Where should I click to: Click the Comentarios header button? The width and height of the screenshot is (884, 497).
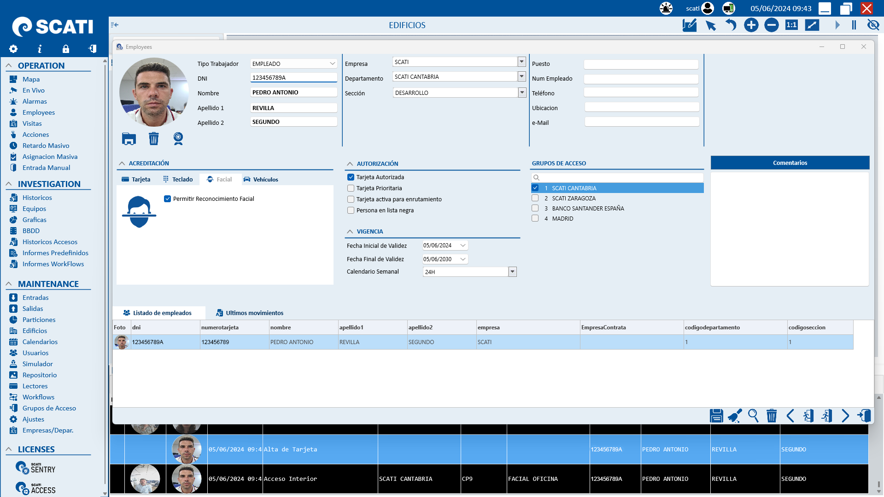790,163
